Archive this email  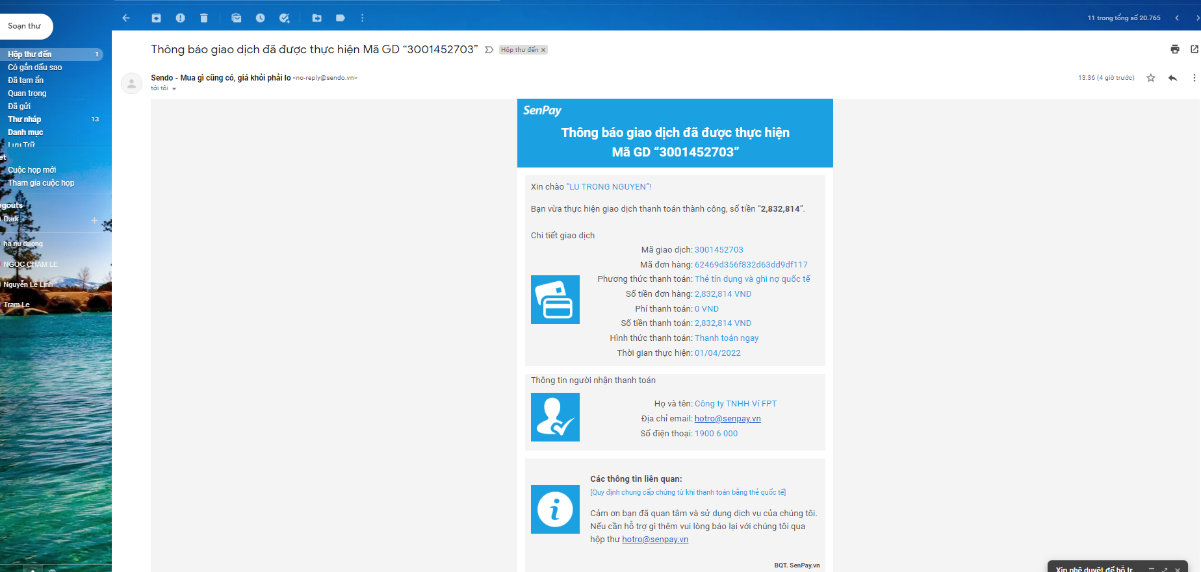(157, 18)
